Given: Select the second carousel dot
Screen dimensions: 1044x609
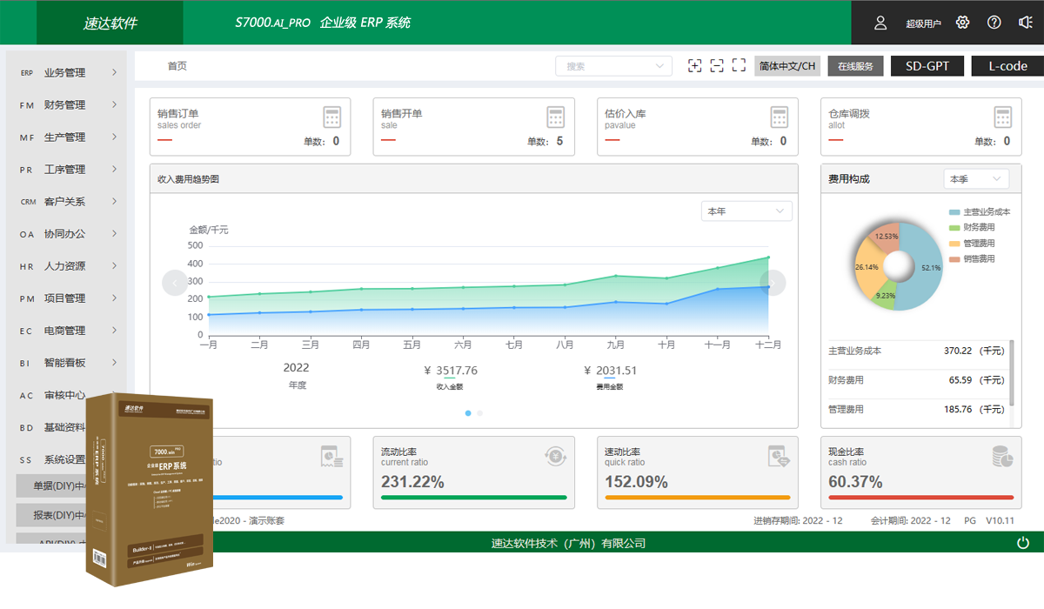Looking at the screenshot, I should coord(479,413).
